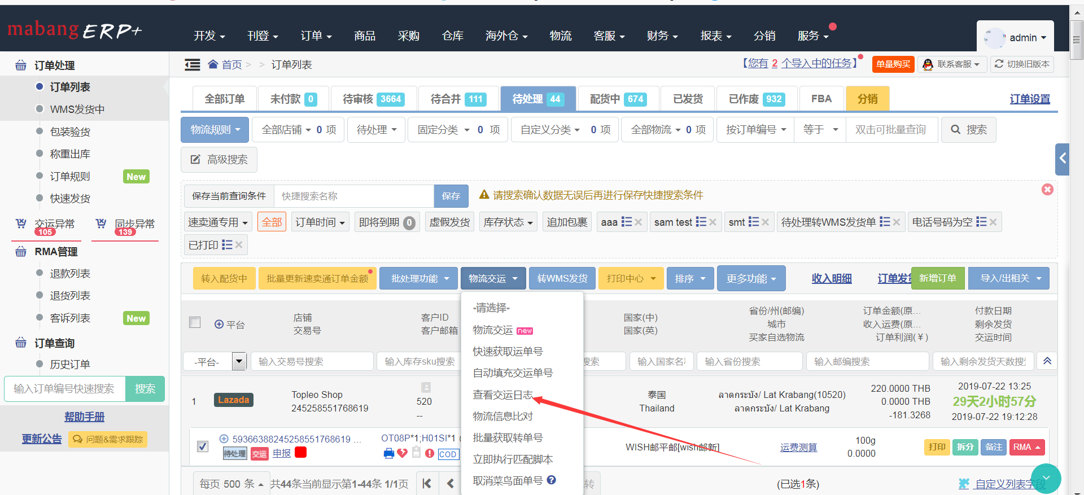The width and height of the screenshot is (1084, 495).
Task: Click the admin user avatar
Action: point(994,38)
